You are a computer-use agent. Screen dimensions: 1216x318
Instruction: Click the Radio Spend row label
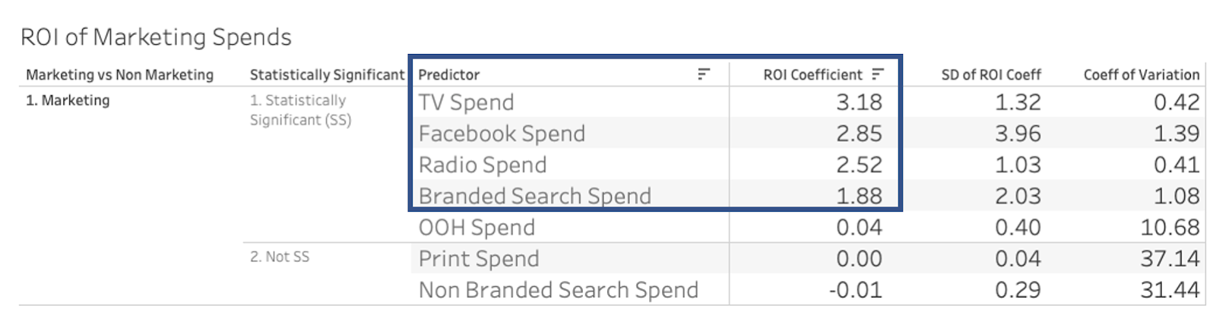483,165
